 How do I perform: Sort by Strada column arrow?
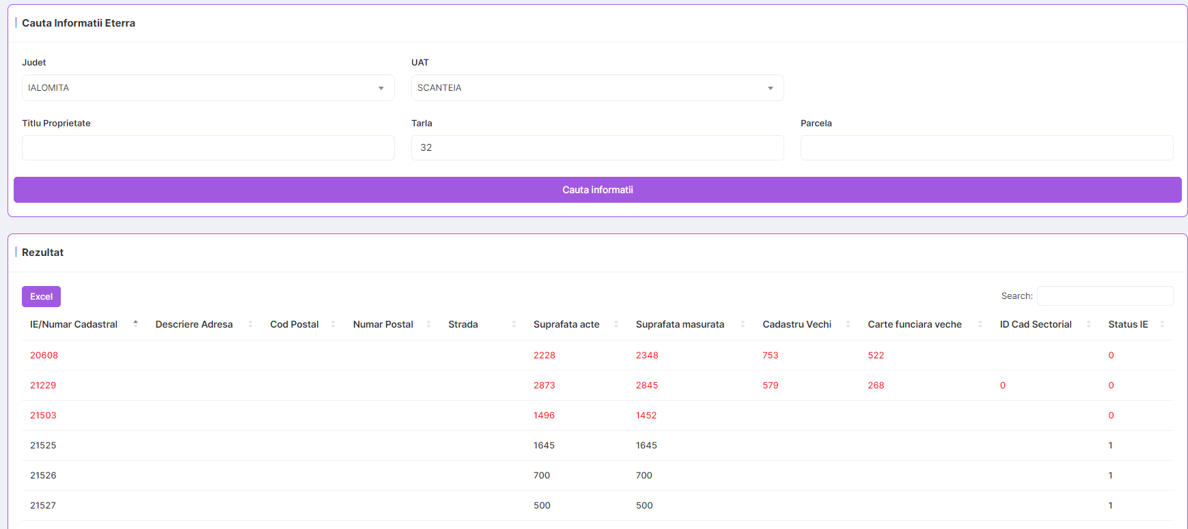[x=514, y=324]
